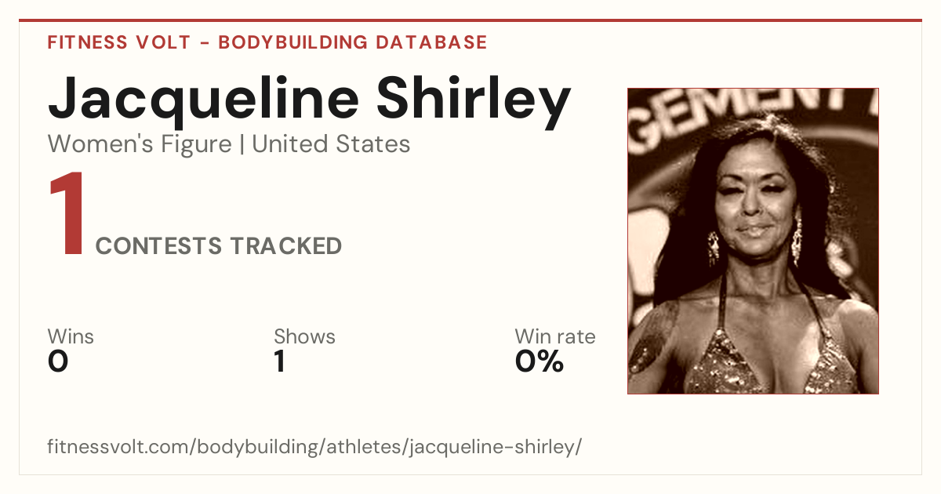Select the Contests Tracked label
941x494 pixels.
pyautogui.click(x=219, y=246)
